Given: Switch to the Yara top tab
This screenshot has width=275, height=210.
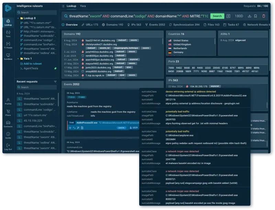Looking at the screenshot, I should (x=83, y=6).
